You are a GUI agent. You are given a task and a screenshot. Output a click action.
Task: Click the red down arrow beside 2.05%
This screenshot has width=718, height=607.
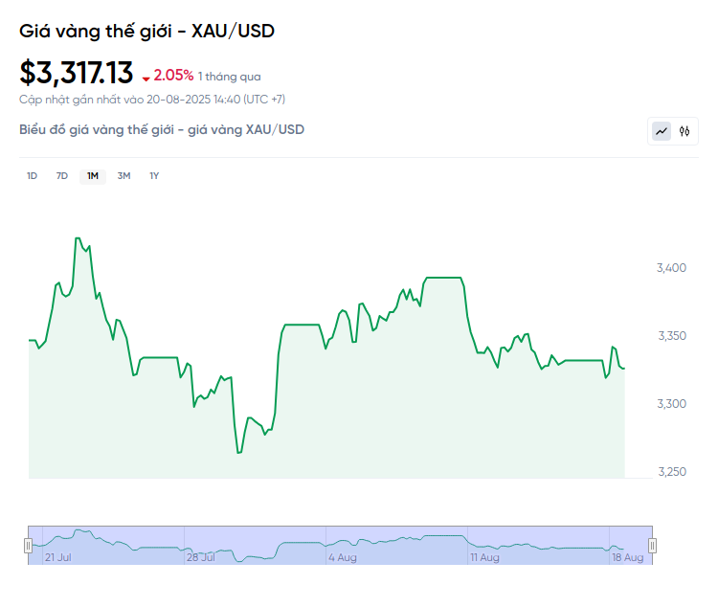pos(146,78)
